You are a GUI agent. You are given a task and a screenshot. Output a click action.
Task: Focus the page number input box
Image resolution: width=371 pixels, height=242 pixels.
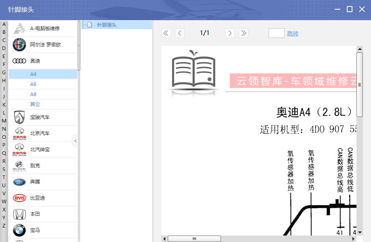pos(277,33)
